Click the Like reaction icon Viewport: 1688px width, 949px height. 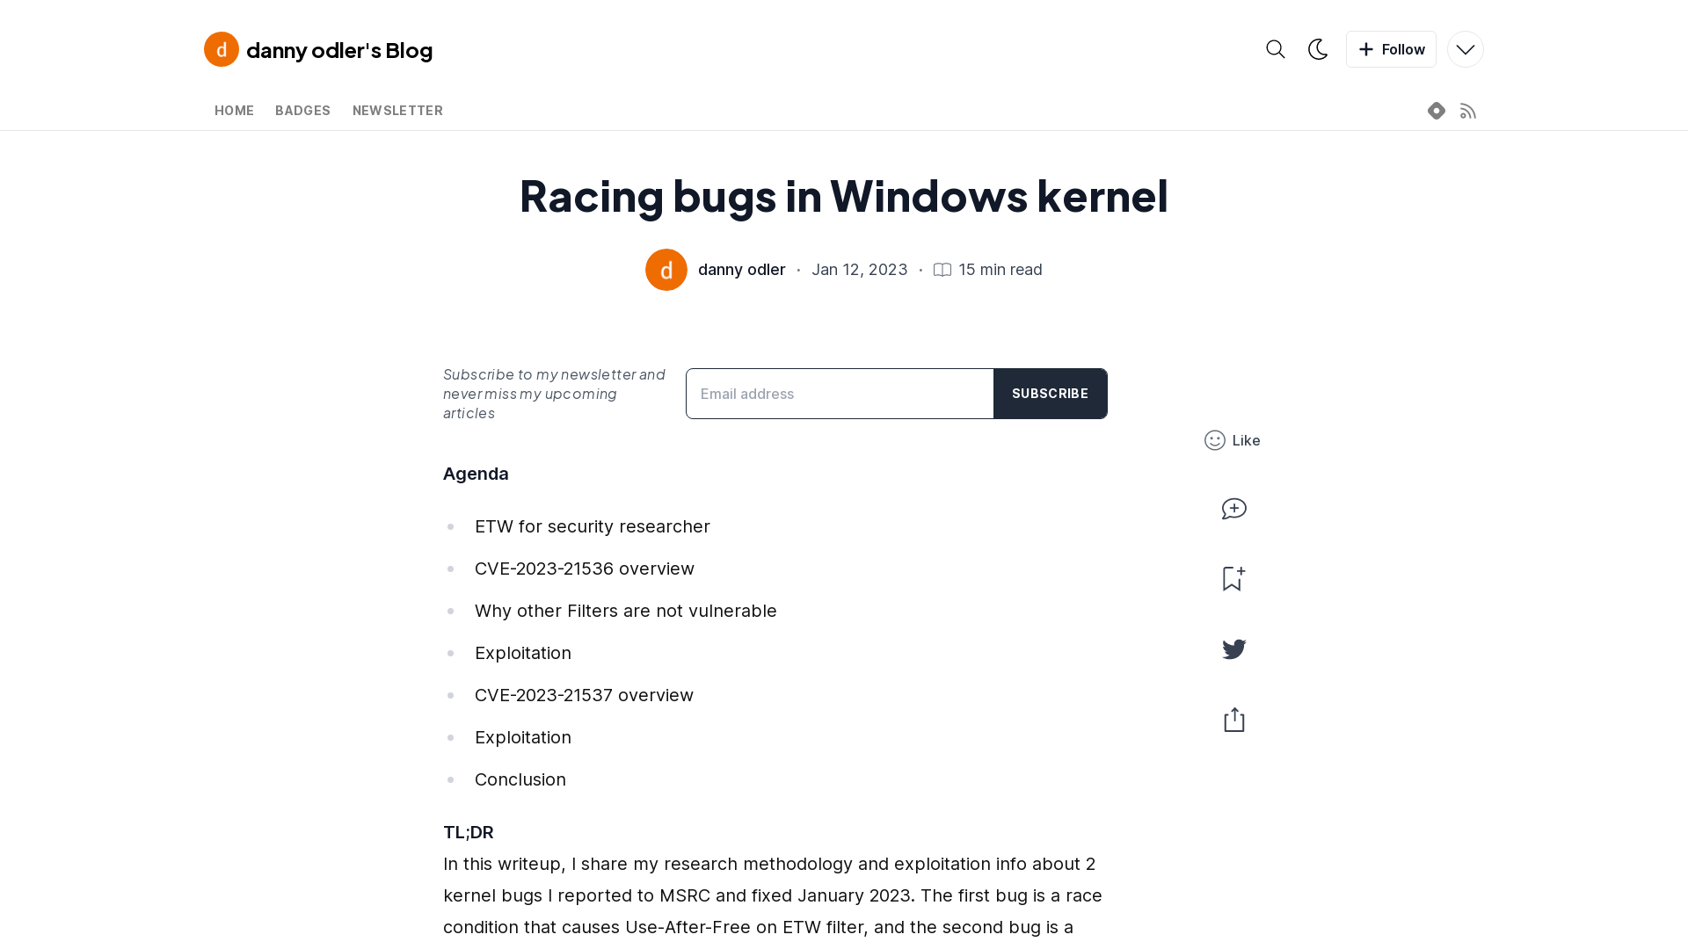point(1215,440)
